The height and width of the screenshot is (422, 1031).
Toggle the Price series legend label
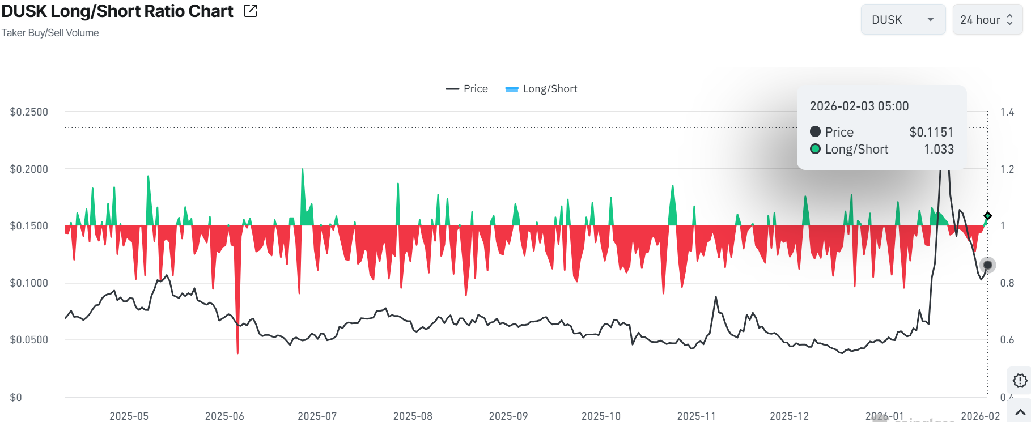(476, 89)
